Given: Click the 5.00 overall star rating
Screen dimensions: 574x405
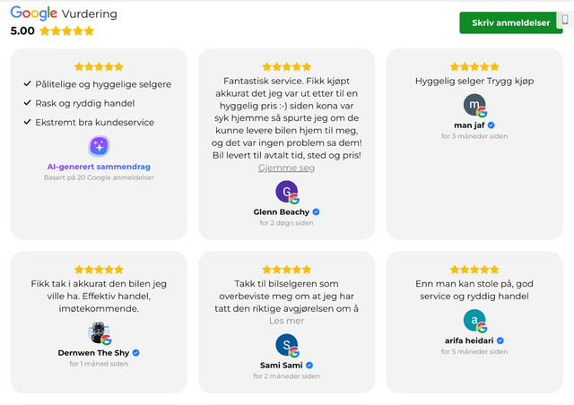Looking at the screenshot, I should point(67,30).
